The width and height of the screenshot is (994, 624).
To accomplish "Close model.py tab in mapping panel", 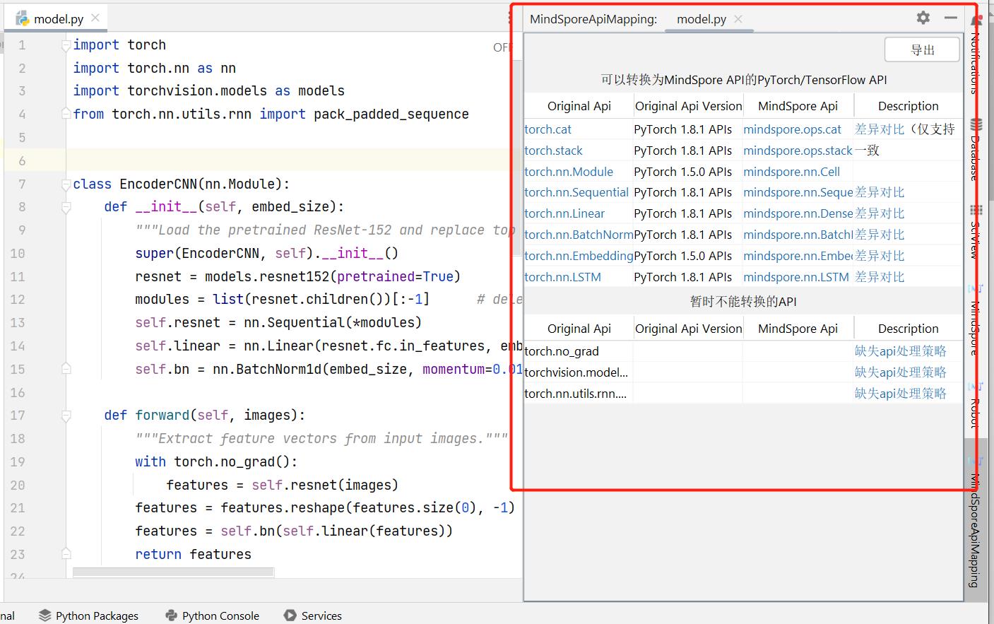I will tap(738, 19).
